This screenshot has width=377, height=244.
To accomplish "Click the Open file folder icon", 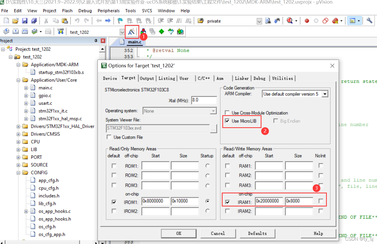I will (15, 21).
